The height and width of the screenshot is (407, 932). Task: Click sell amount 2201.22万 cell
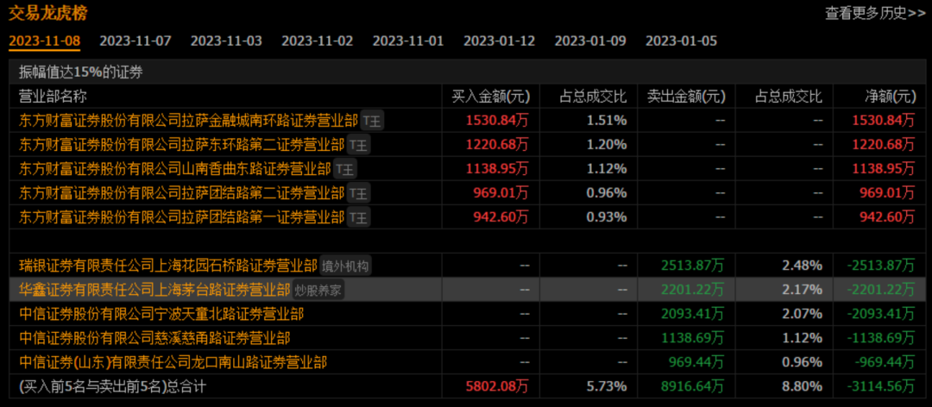coord(692,290)
